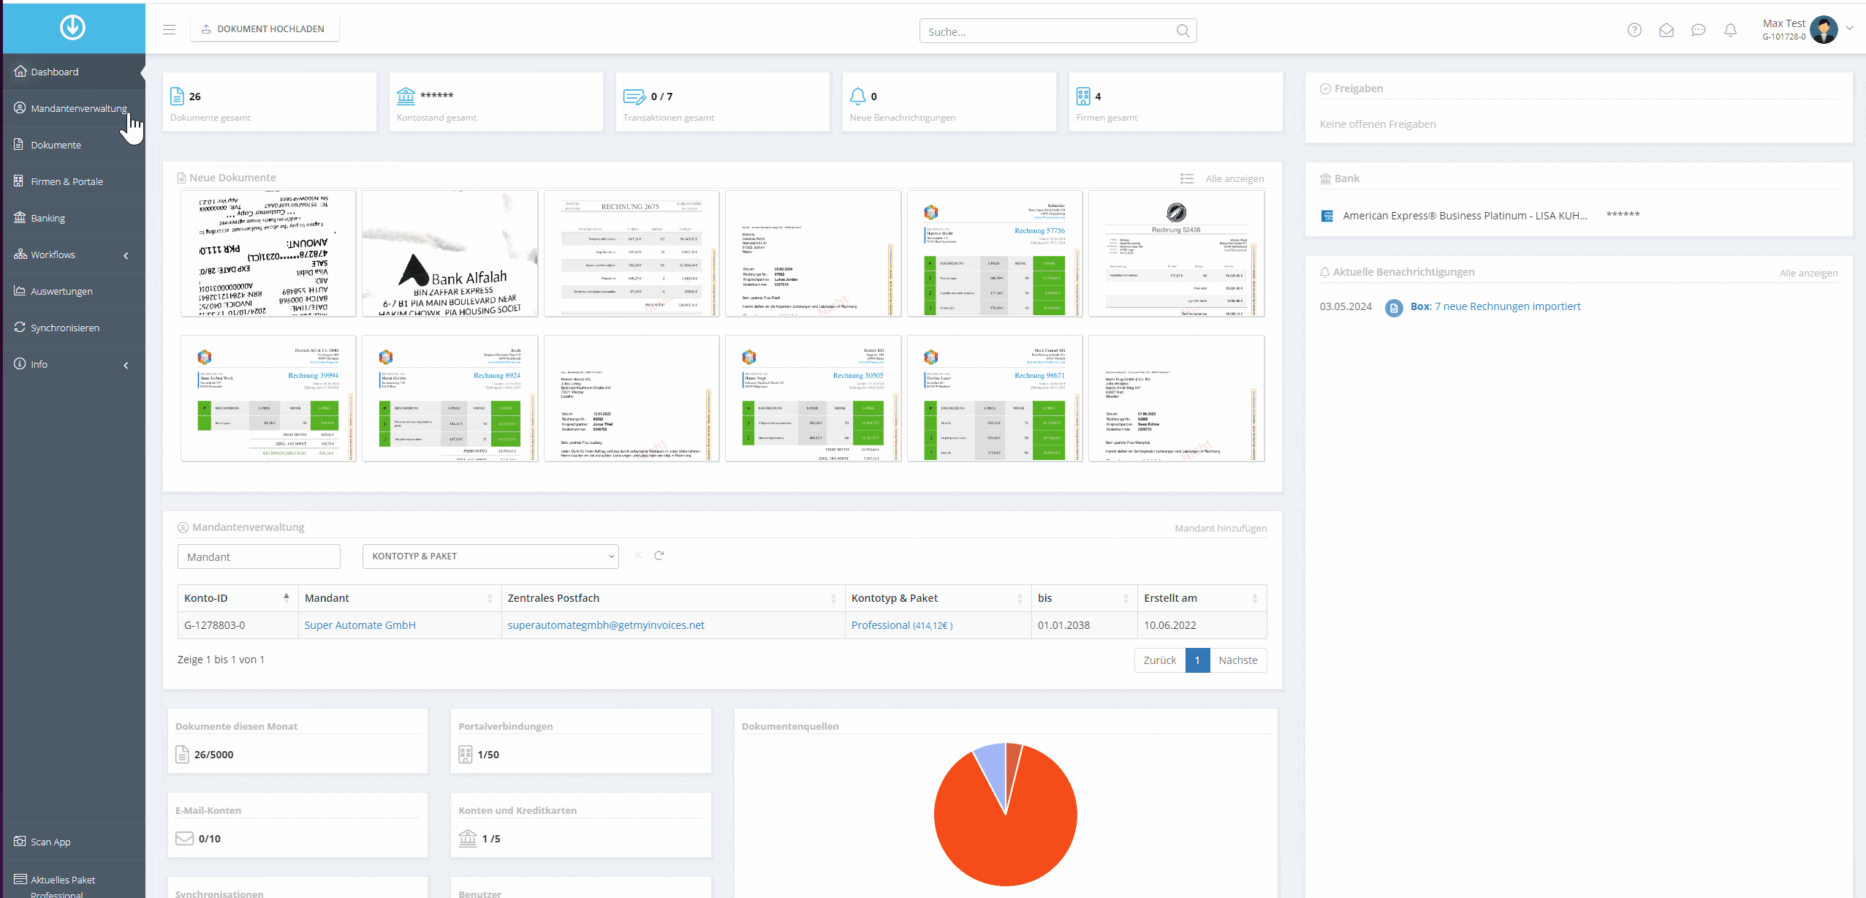Expand the Info sidebar submenu
Image resolution: width=1866 pixels, height=898 pixels.
point(126,365)
